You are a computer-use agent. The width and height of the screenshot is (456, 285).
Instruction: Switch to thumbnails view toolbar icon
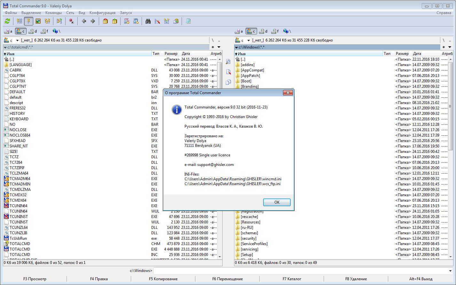(38, 21)
